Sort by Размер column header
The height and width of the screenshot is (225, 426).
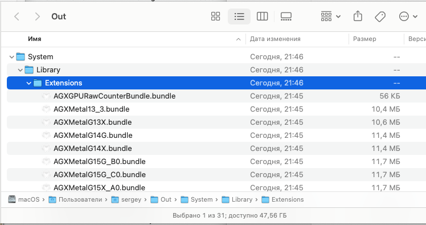pos(364,39)
